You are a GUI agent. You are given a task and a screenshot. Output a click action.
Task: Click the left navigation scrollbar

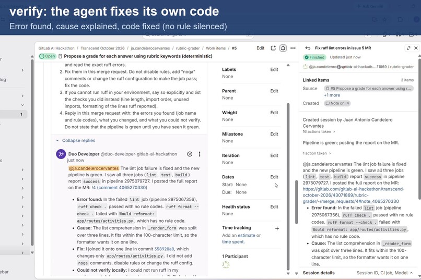click(32, 152)
